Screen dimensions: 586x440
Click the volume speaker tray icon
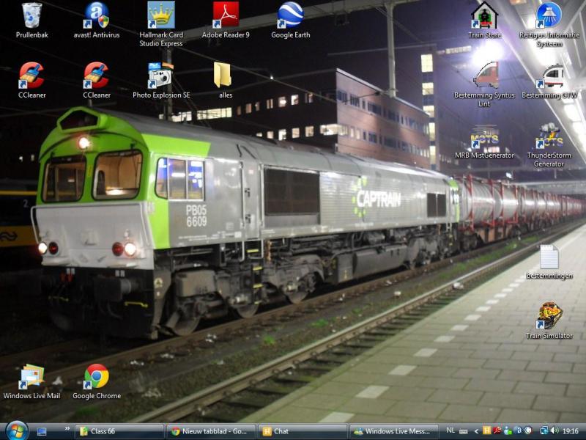[555, 431]
